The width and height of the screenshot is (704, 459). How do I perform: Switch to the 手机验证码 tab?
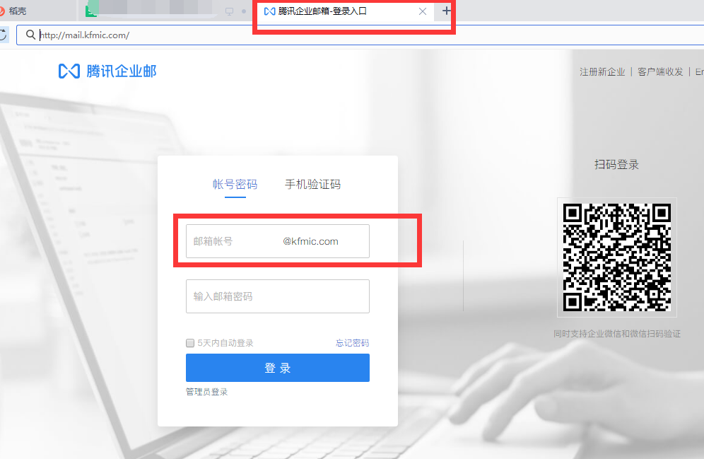pos(312,184)
